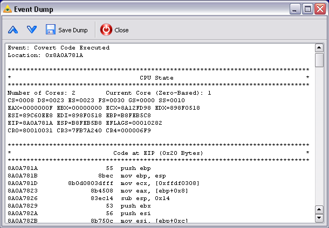Screen dimensions: 329x228
Task: Click the scrollbar bottom down arrow
Action: tap(319, 218)
